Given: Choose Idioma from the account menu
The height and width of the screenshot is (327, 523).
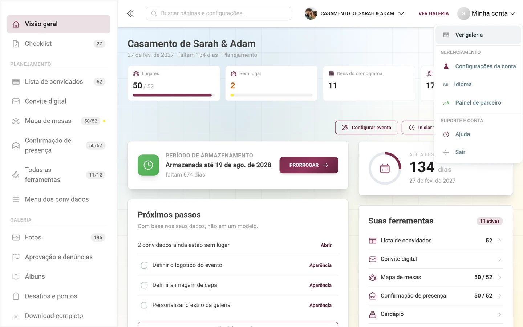Looking at the screenshot, I should [x=478, y=84].
